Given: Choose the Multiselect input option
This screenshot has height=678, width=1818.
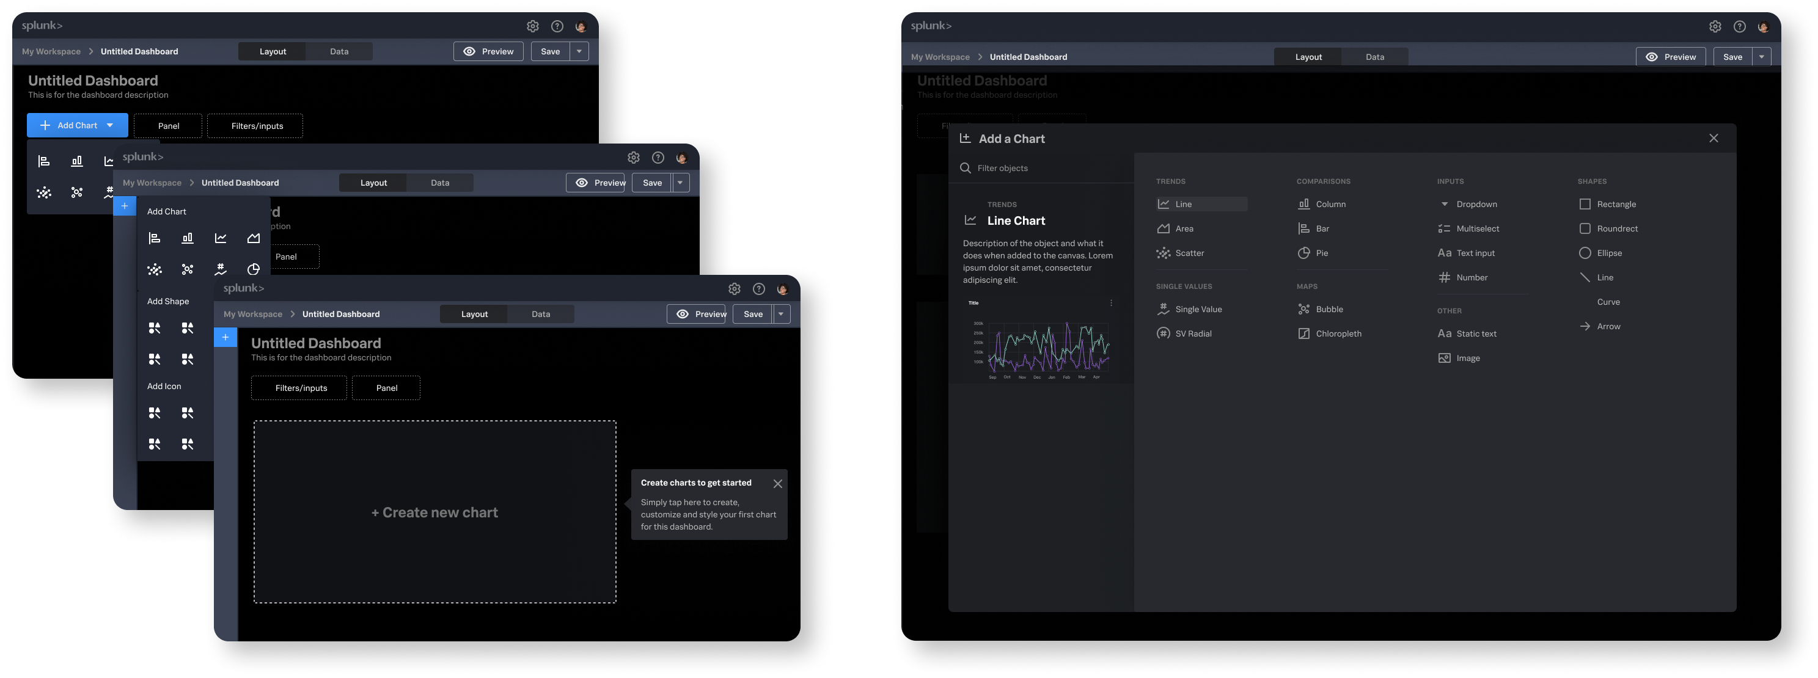Looking at the screenshot, I should pyautogui.click(x=1477, y=228).
